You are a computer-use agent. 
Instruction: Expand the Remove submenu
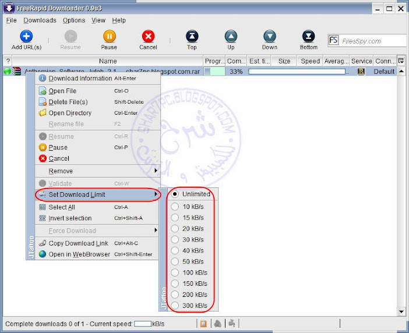[97, 171]
